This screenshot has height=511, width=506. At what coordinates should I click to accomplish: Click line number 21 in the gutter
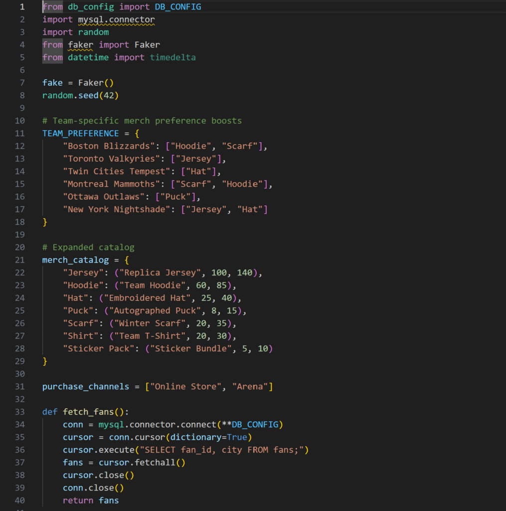click(20, 260)
